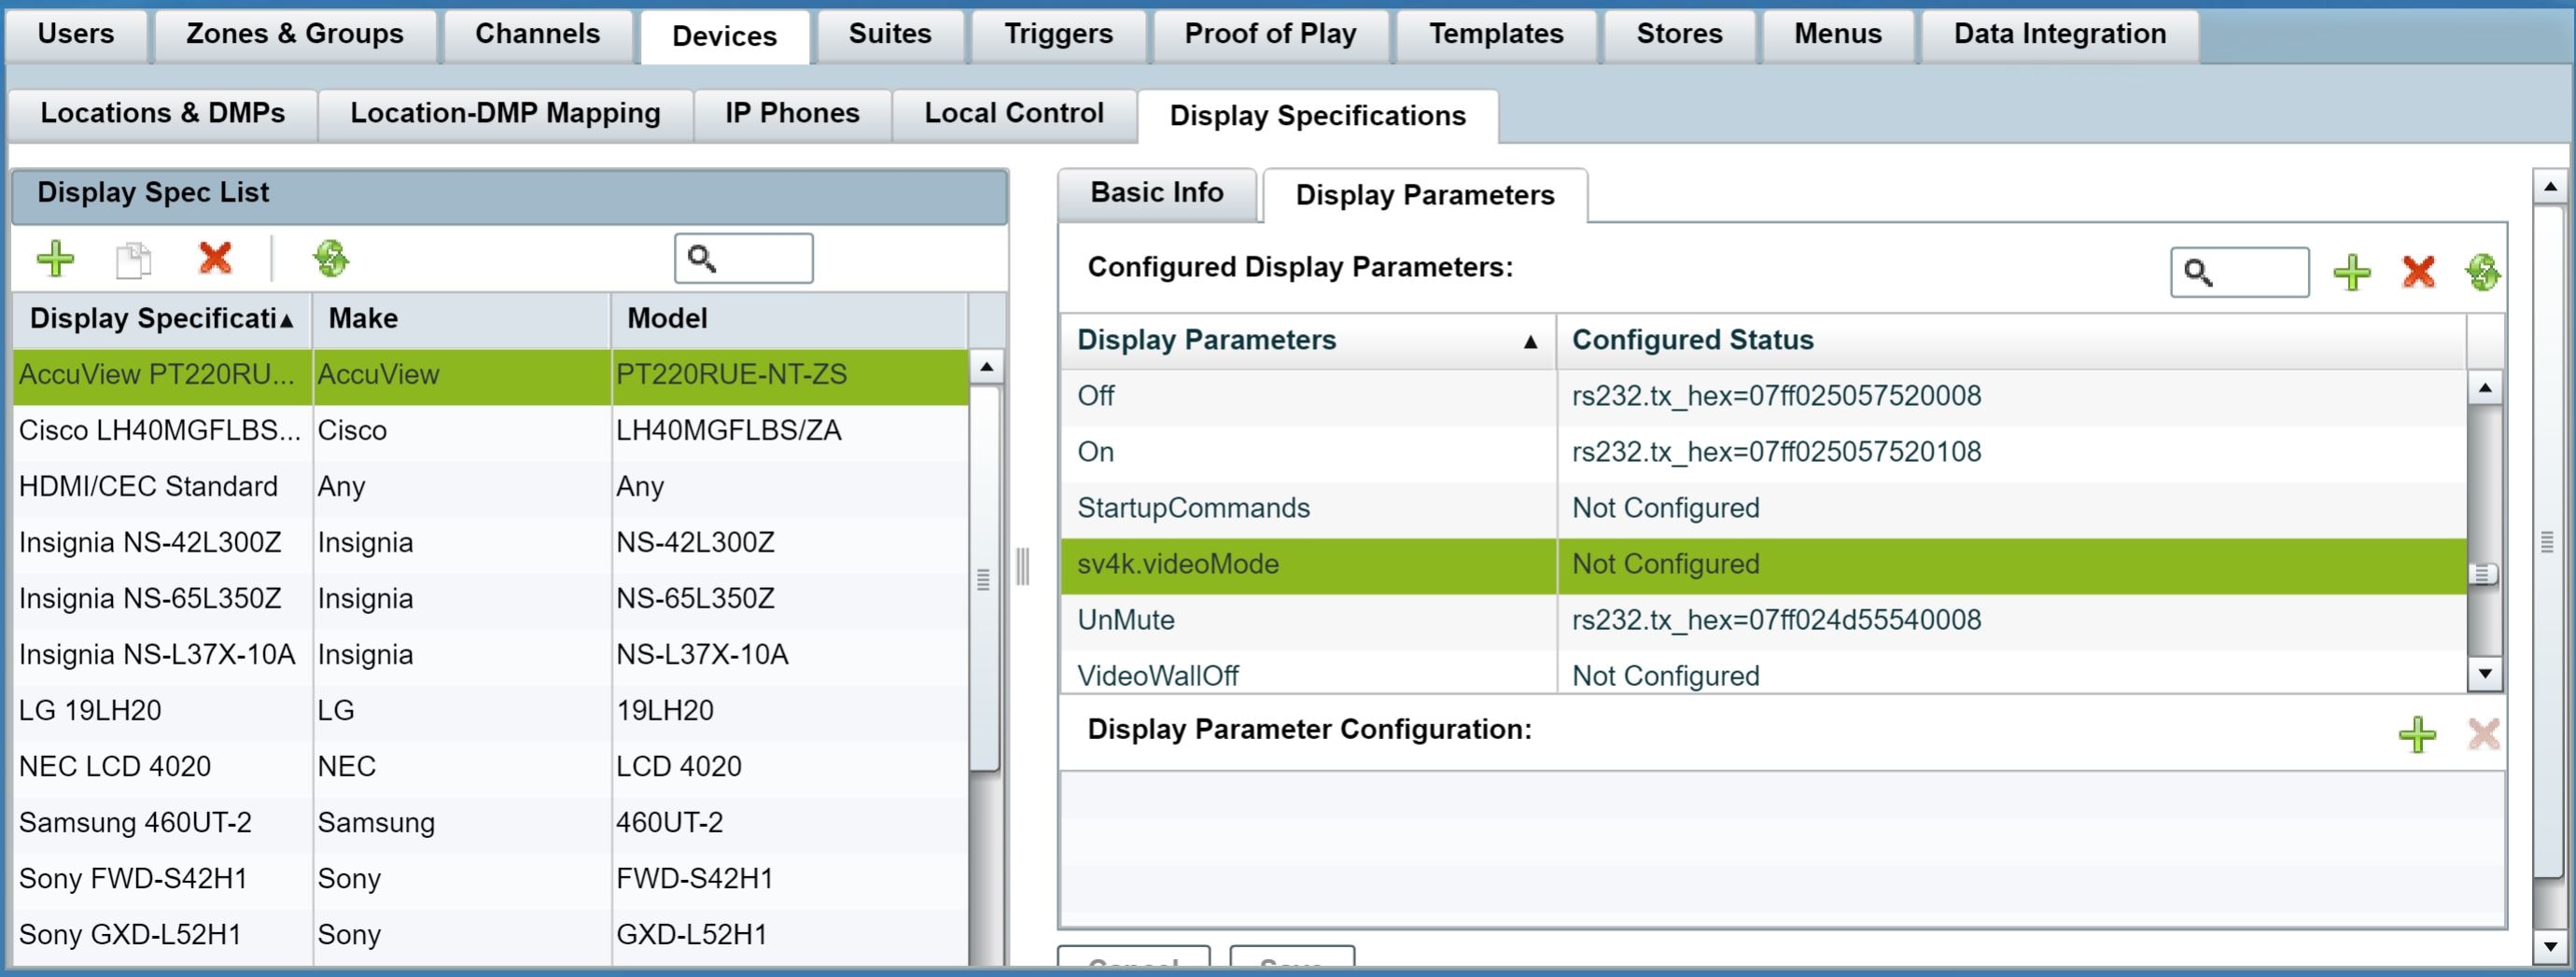Open the IP Phones section
Viewport: 2576px width, 977px height.
[791, 113]
